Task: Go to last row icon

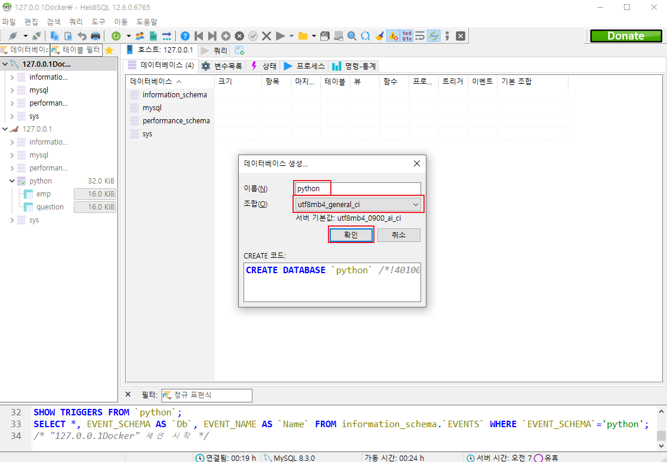Action: click(x=212, y=36)
